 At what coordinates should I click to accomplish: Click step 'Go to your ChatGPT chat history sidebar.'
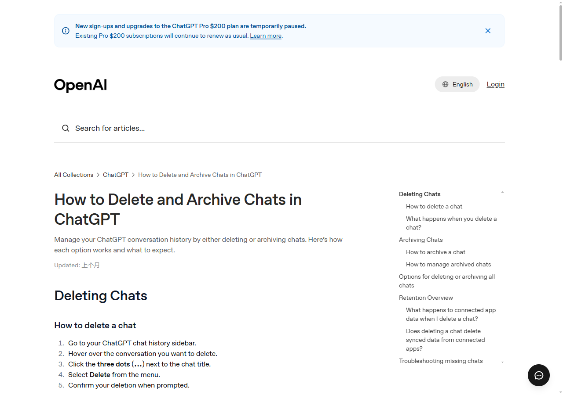coord(132,343)
